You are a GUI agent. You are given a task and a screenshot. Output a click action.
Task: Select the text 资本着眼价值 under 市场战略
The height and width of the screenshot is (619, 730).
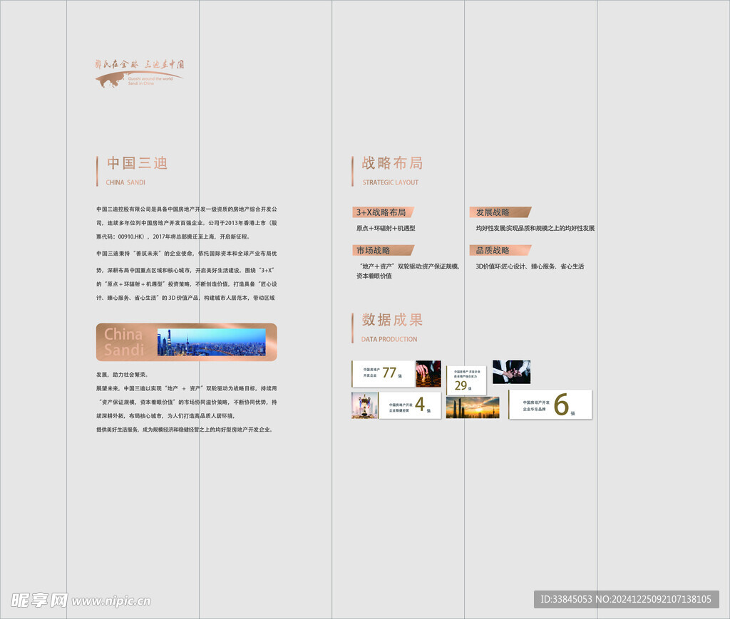[374, 276]
